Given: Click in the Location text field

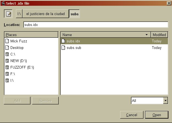Looking at the screenshot, I should pos(96,25).
